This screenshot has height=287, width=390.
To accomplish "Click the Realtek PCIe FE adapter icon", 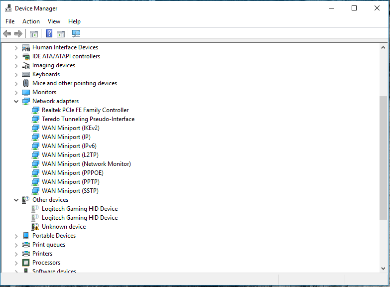I will tap(35, 110).
